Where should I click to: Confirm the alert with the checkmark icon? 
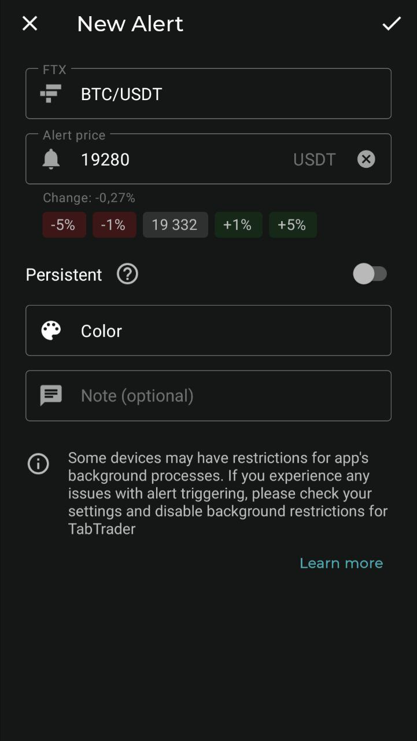tap(392, 24)
